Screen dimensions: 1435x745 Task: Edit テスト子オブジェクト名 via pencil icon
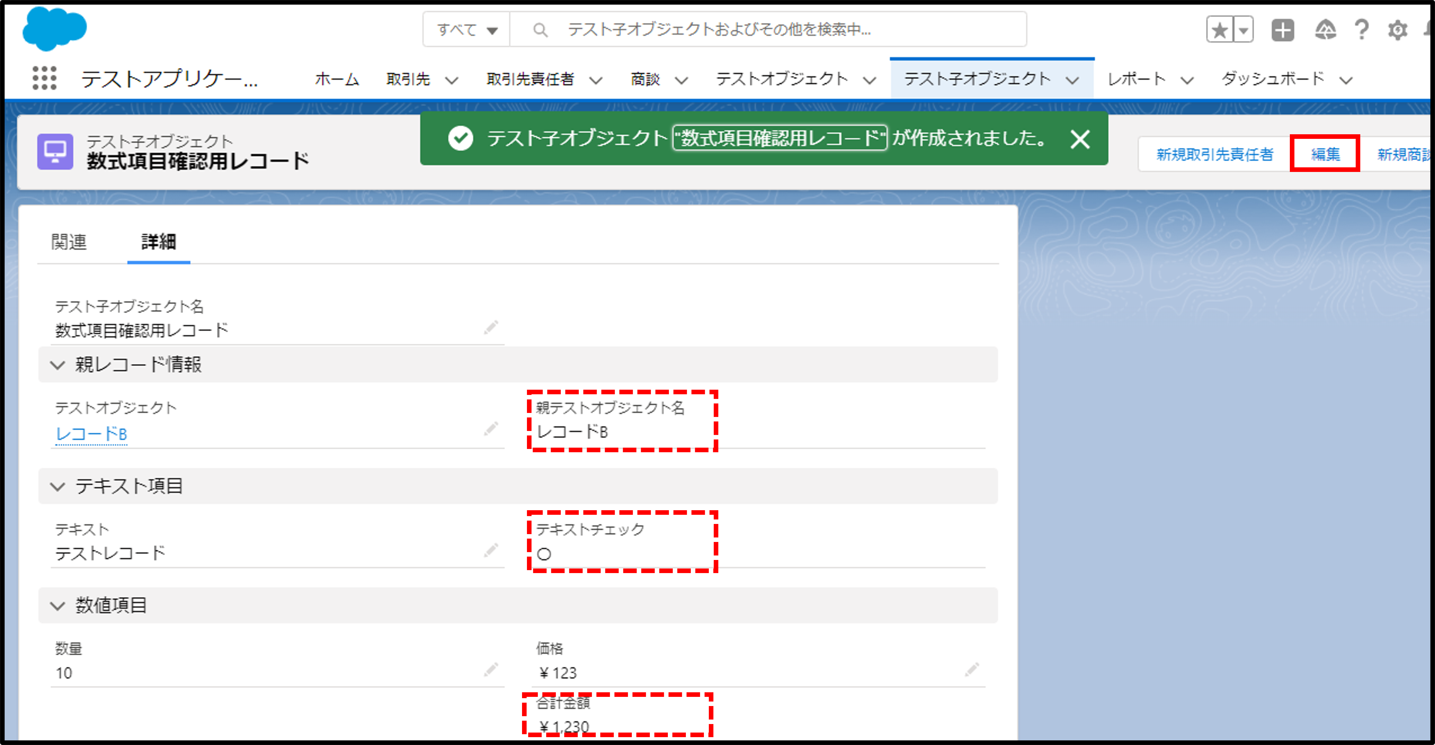coord(491,327)
